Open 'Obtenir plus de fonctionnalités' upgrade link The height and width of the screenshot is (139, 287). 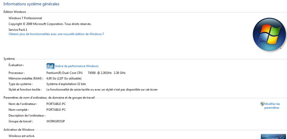coord(56,34)
